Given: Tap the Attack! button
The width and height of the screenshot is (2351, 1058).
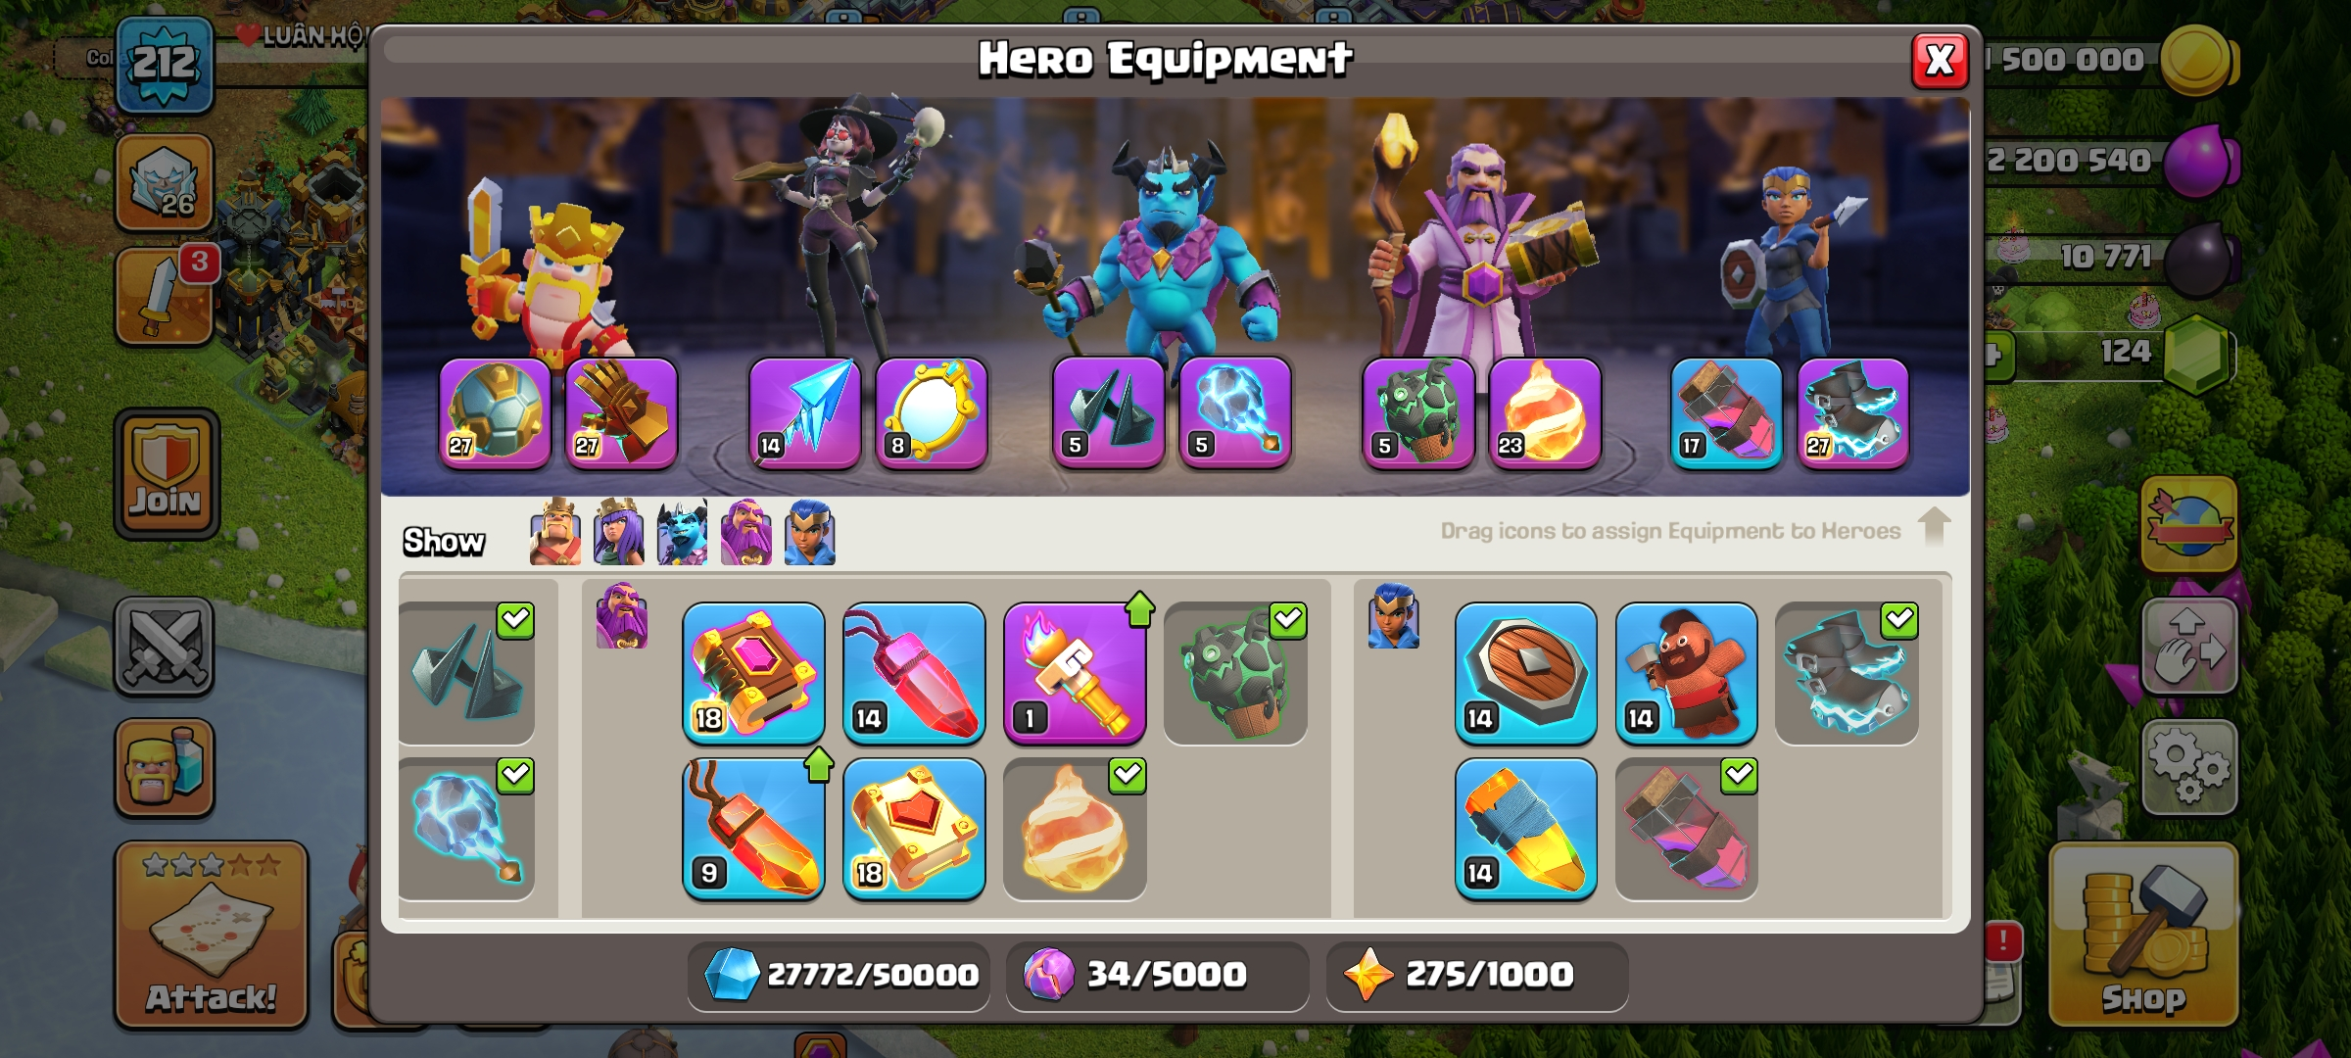Looking at the screenshot, I should 212,935.
